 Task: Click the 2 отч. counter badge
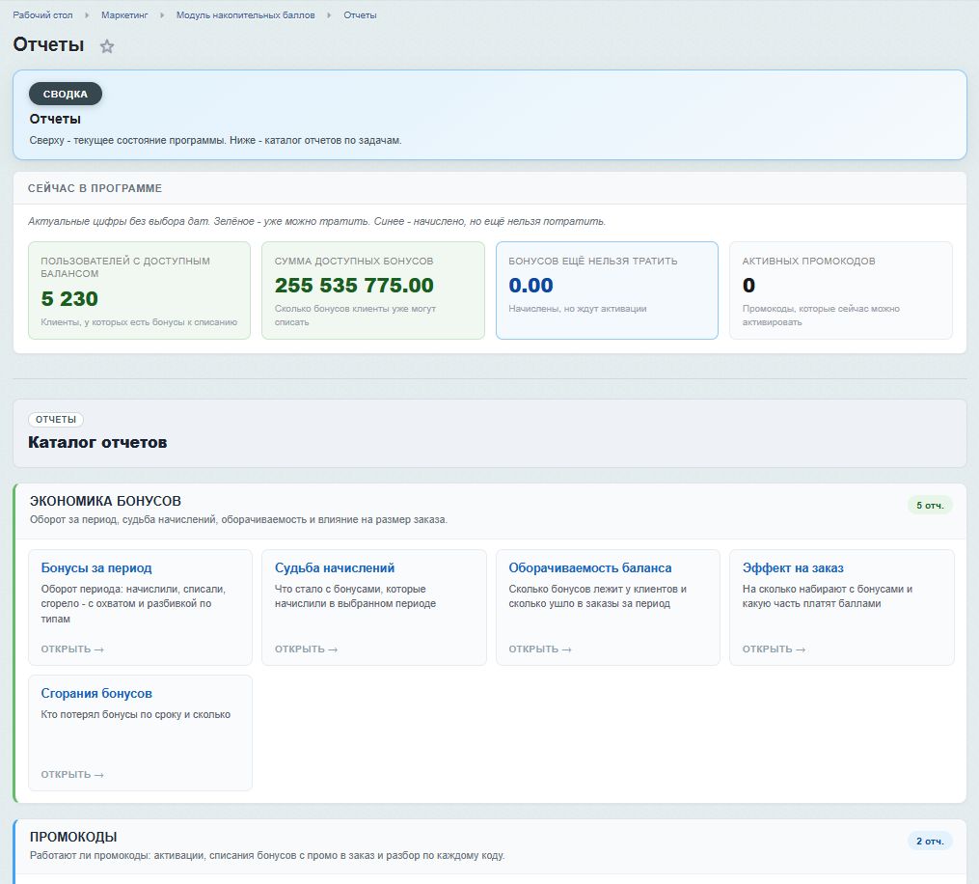930,842
